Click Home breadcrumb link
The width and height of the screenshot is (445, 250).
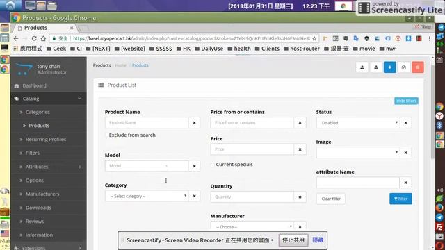point(120,65)
